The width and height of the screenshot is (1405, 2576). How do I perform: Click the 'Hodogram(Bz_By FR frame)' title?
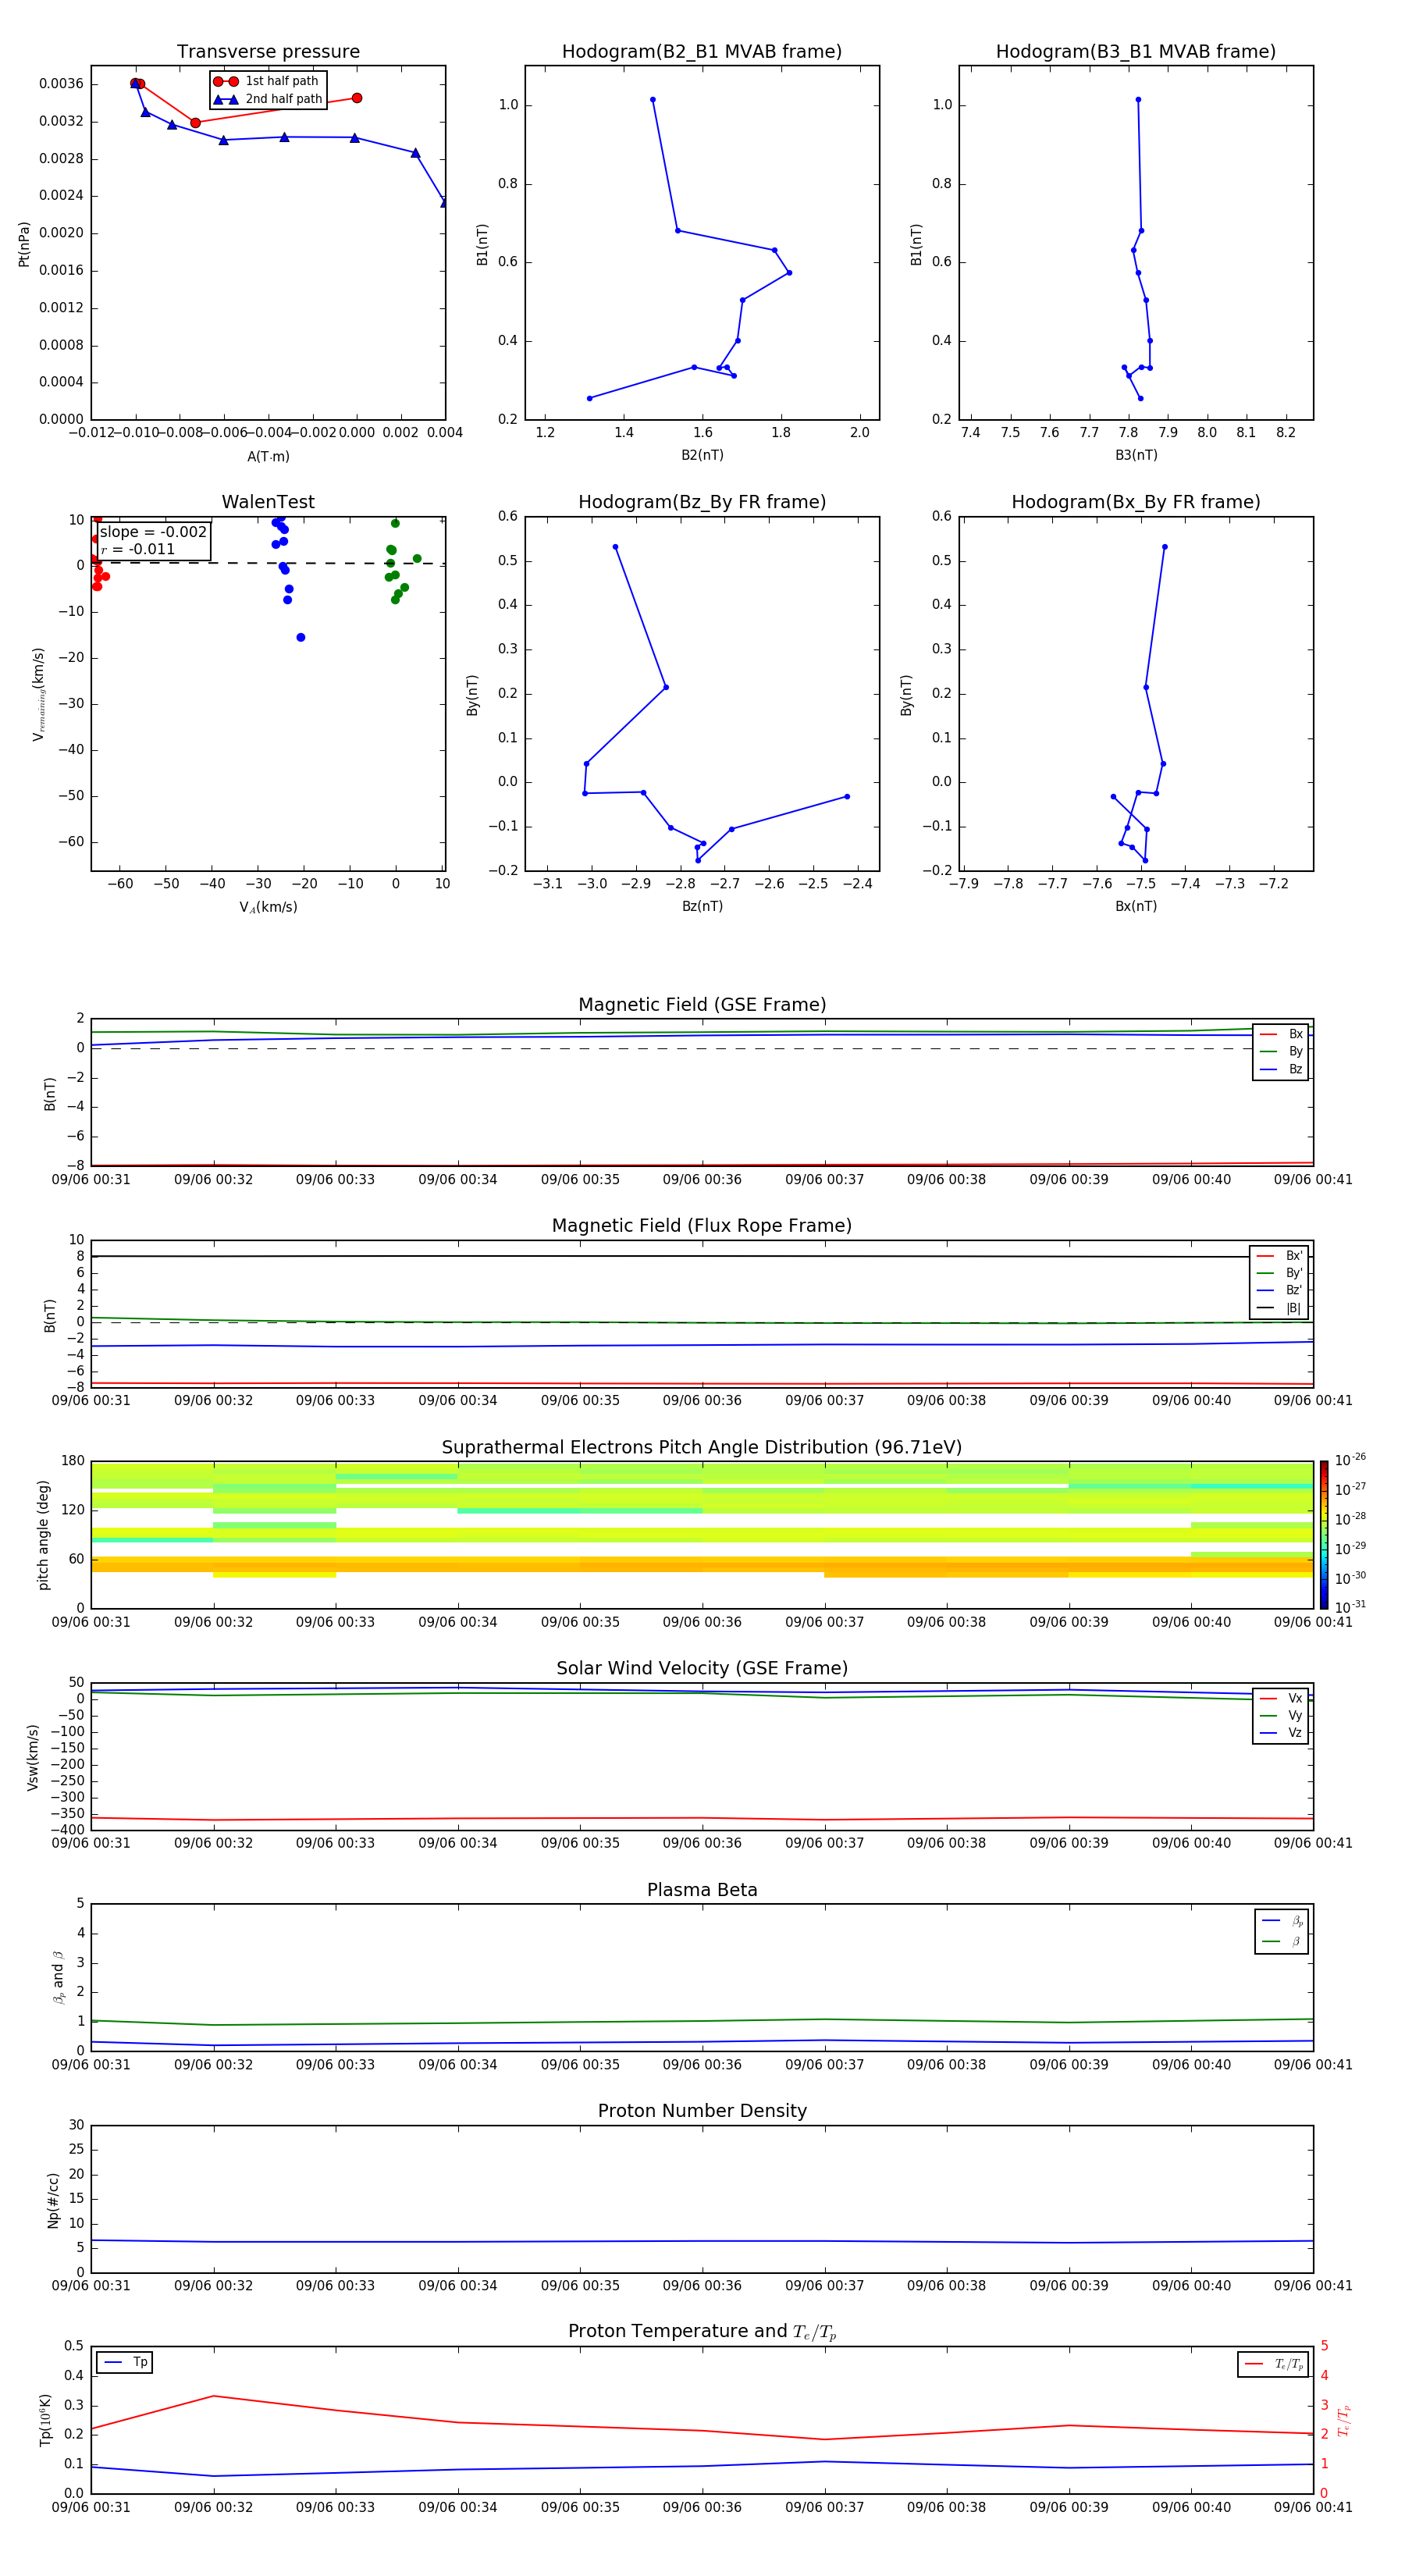(x=702, y=502)
